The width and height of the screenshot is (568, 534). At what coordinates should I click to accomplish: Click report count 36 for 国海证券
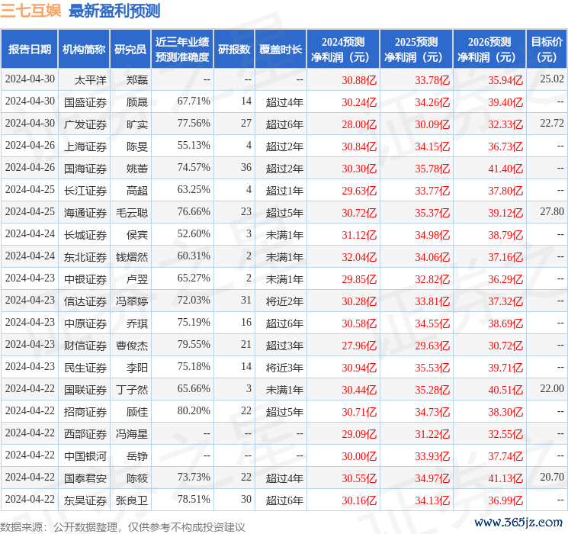[246, 168]
